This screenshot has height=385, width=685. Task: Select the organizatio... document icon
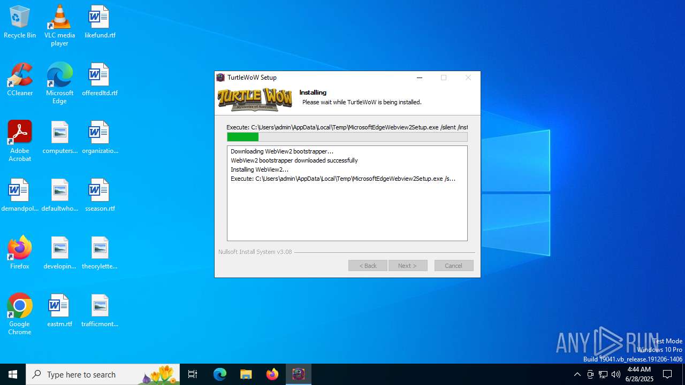point(100,138)
